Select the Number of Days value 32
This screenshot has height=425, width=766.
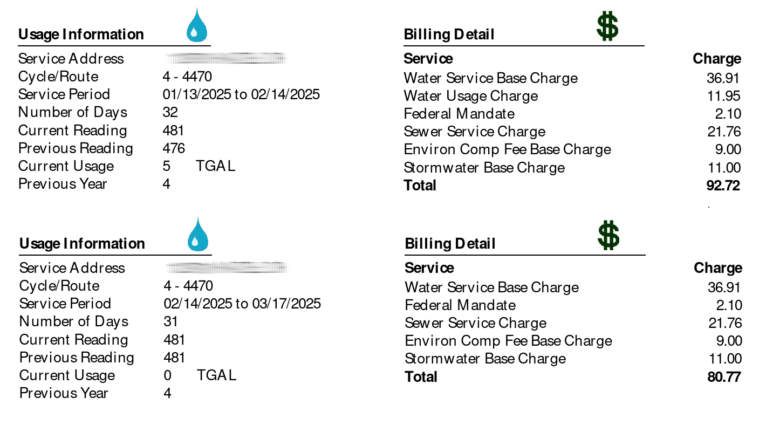point(170,113)
